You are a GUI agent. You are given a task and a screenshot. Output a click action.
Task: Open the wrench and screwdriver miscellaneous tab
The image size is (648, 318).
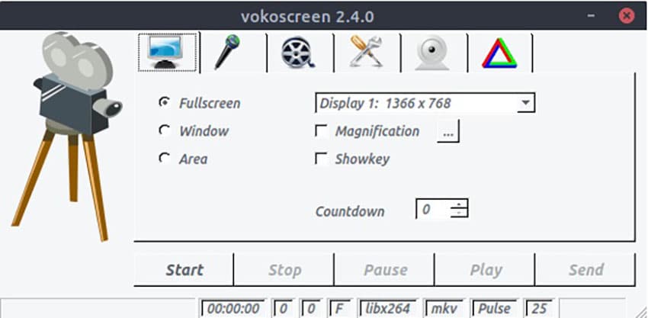tap(365, 53)
